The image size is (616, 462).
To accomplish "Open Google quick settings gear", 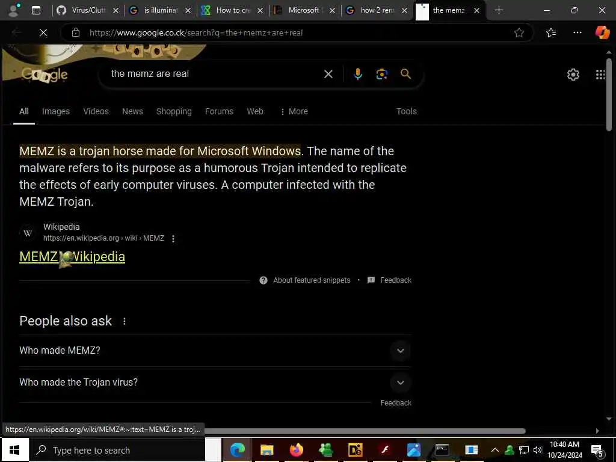I will point(573,74).
